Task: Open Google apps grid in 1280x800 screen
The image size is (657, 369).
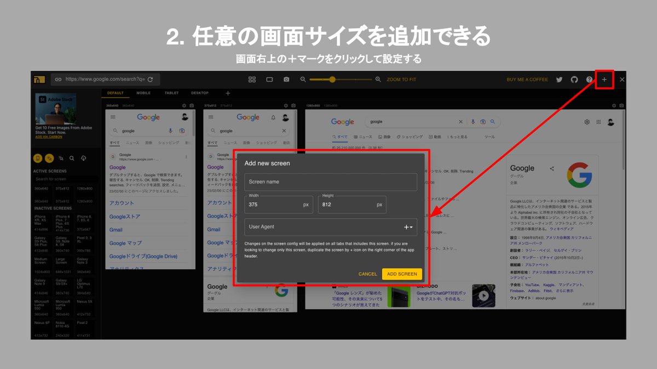Action: (x=599, y=122)
